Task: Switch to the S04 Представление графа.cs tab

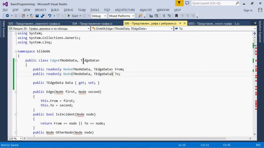Action: (x=92, y=23)
